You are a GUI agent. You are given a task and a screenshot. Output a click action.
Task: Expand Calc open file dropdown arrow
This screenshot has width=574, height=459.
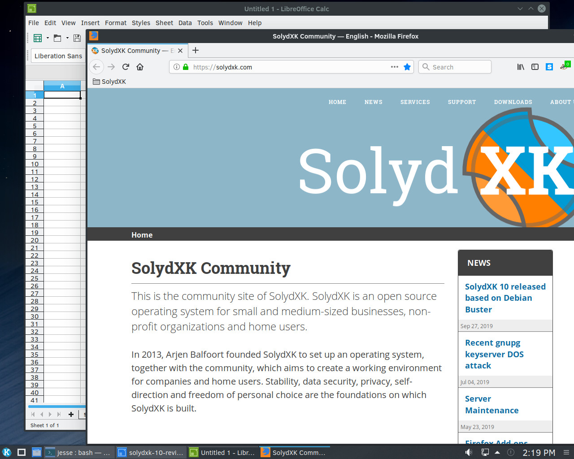click(x=67, y=38)
